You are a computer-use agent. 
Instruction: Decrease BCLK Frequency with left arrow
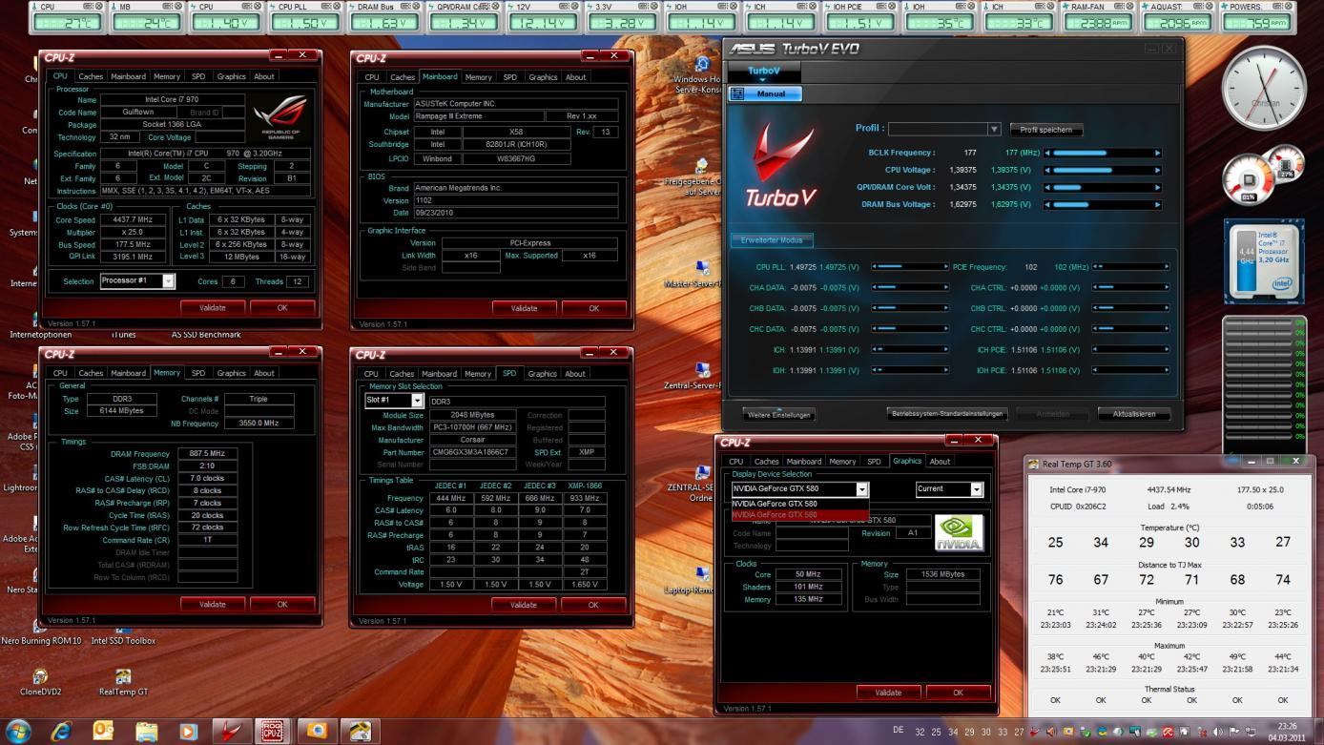pos(1047,153)
